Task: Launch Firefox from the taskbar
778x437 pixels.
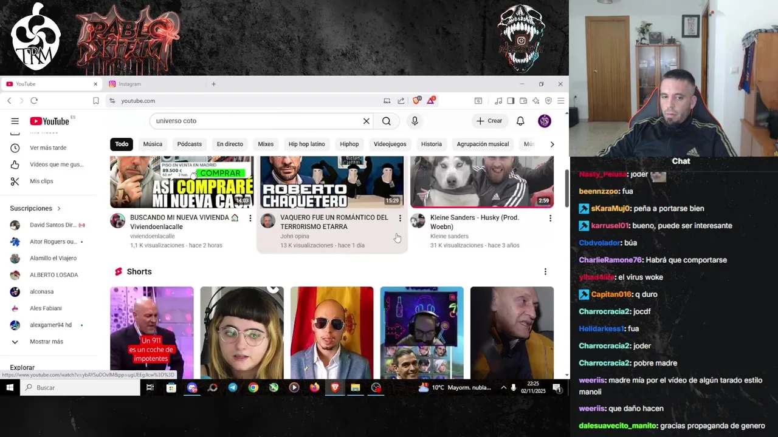Action: click(x=314, y=387)
